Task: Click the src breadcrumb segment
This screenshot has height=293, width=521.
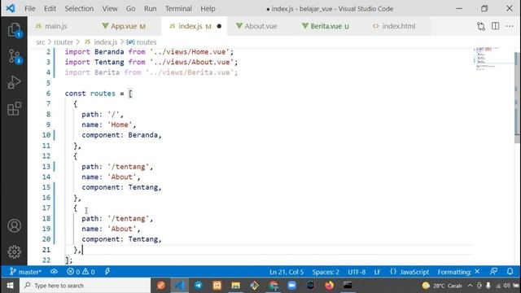Action: pos(40,42)
